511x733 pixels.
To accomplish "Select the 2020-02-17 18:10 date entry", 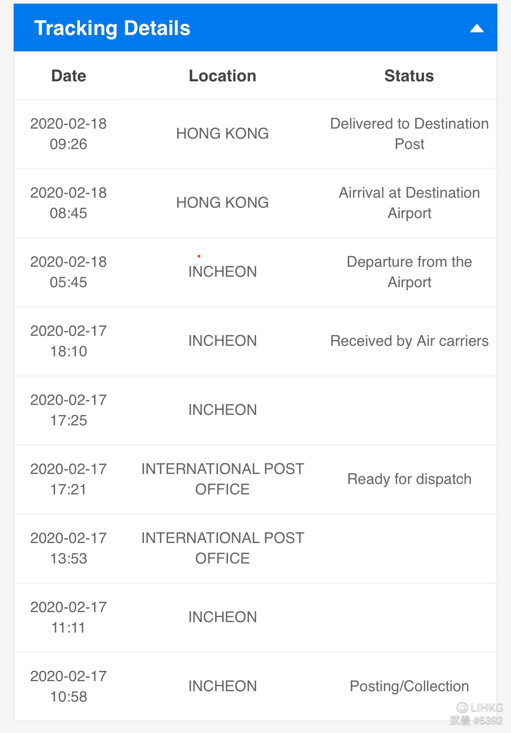I will point(69,341).
